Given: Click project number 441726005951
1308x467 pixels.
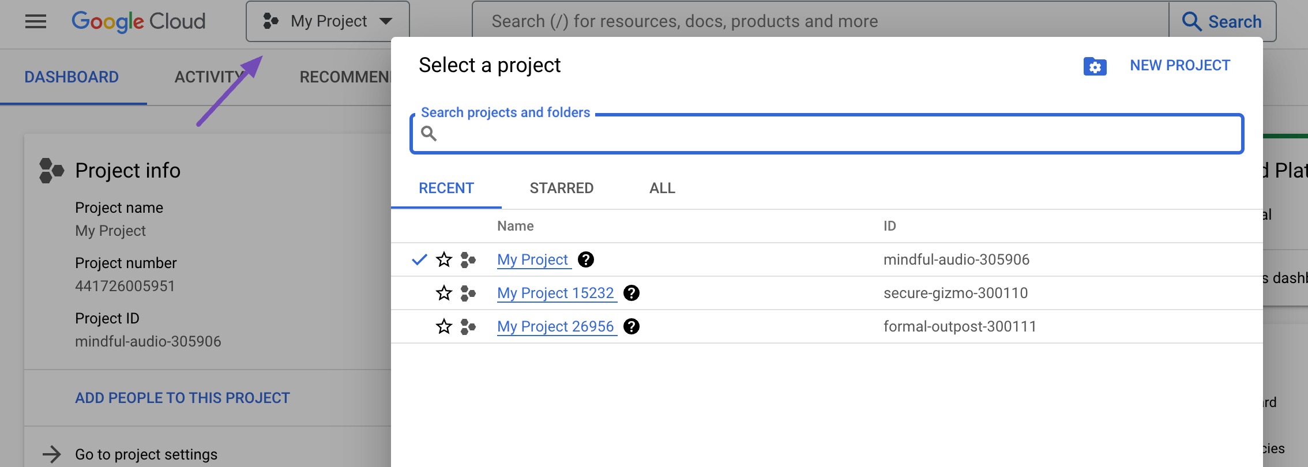Looking at the screenshot, I should [x=125, y=286].
